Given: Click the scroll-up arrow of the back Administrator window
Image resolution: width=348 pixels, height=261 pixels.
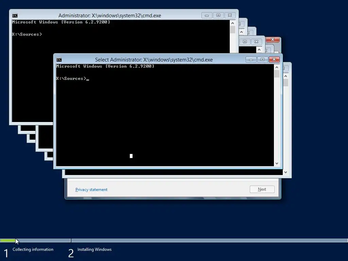Looking at the screenshot, I should (232, 23).
